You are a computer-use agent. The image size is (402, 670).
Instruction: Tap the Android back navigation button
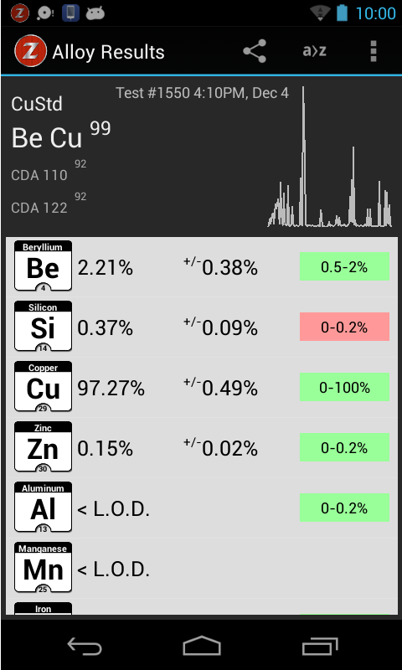[x=85, y=646]
